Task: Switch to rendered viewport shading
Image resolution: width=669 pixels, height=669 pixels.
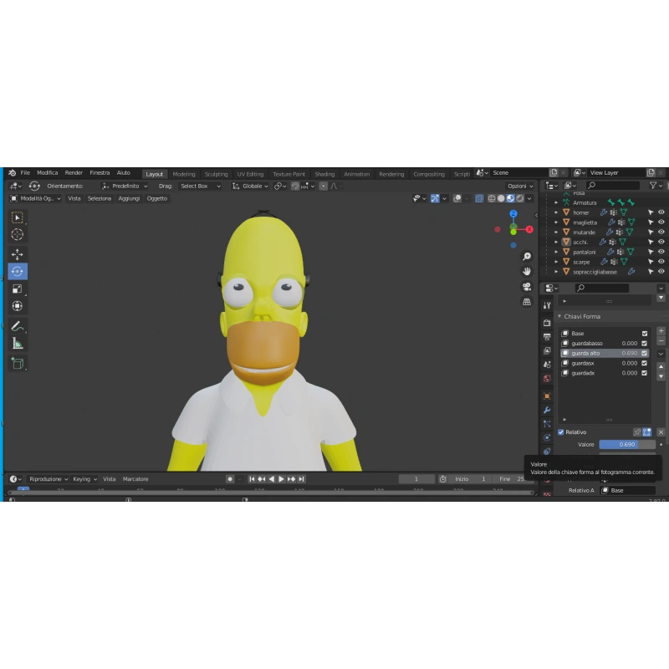Action: pos(519,198)
